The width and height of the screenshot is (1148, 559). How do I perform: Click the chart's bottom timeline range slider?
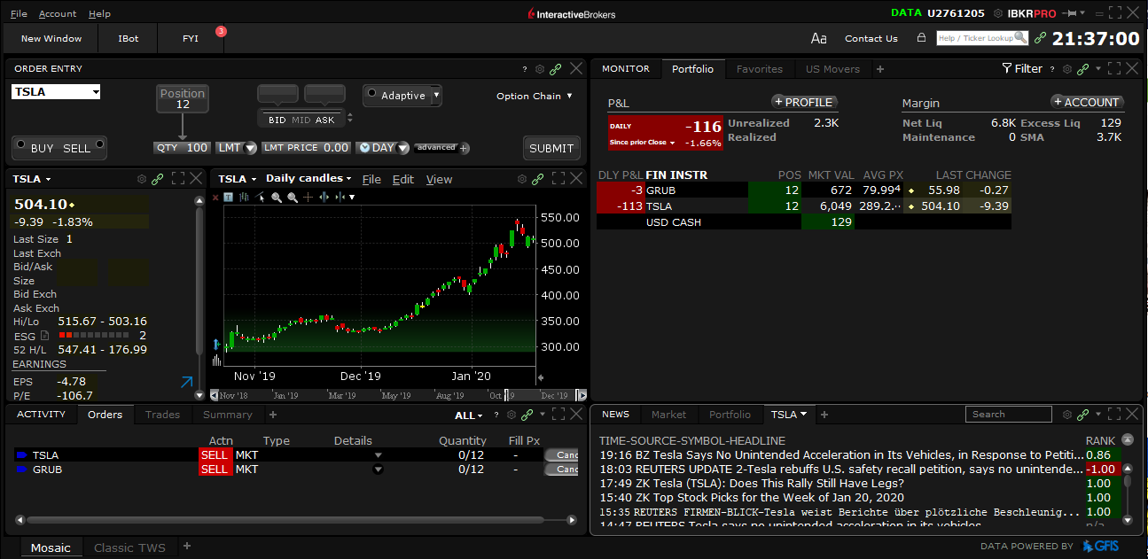(395, 395)
